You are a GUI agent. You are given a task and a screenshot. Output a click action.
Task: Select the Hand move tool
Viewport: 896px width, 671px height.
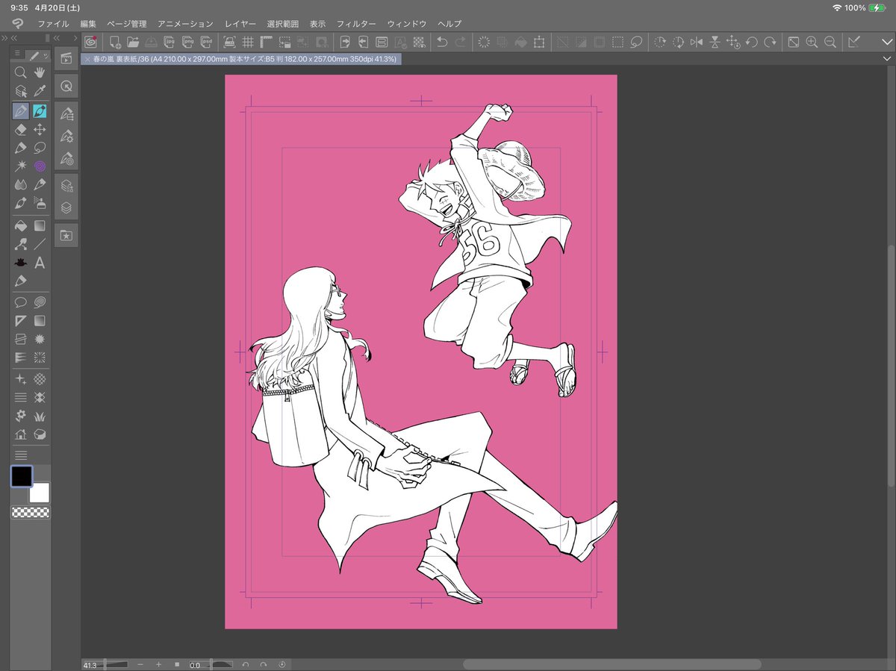click(x=40, y=72)
